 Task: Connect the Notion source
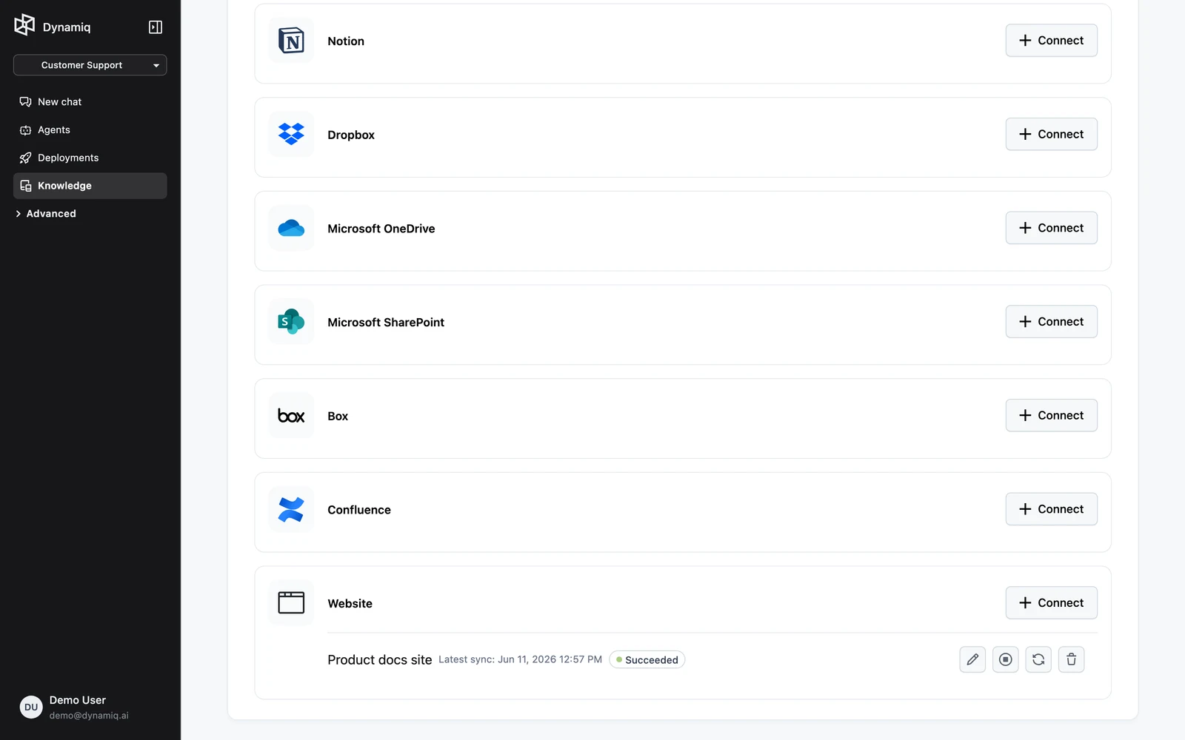1051,41
